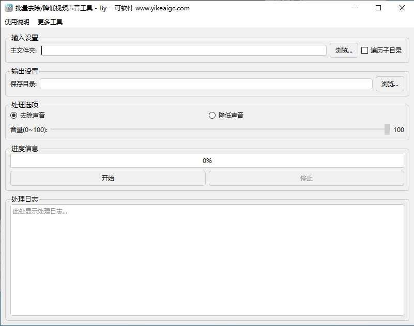This screenshot has height=326, width=414.
Task: Close the 批量去除/降低视频声音工具 window
Action: tap(402, 8)
